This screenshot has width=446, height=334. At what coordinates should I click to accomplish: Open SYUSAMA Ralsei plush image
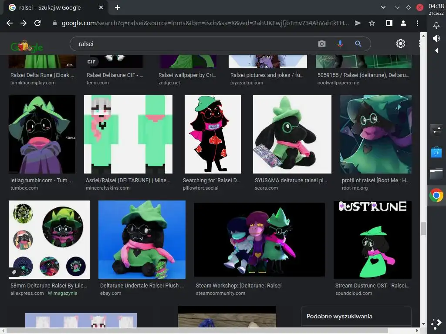click(x=292, y=134)
